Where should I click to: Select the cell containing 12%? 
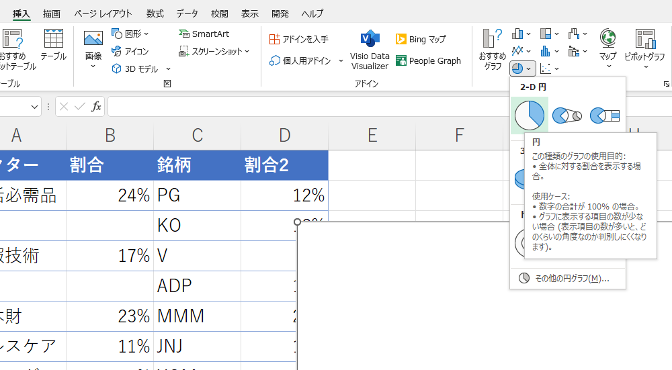click(x=284, y=195)
